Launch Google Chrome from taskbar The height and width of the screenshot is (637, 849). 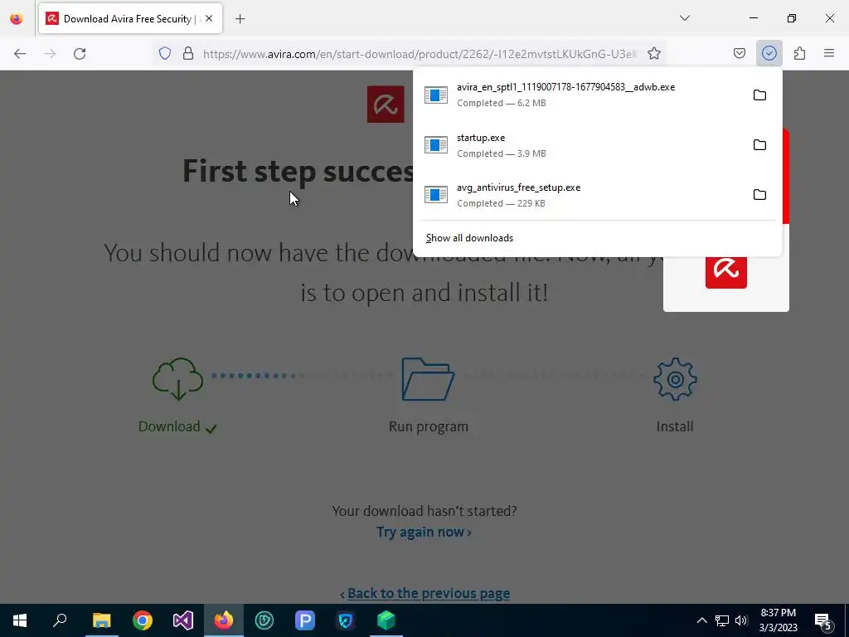143,620
